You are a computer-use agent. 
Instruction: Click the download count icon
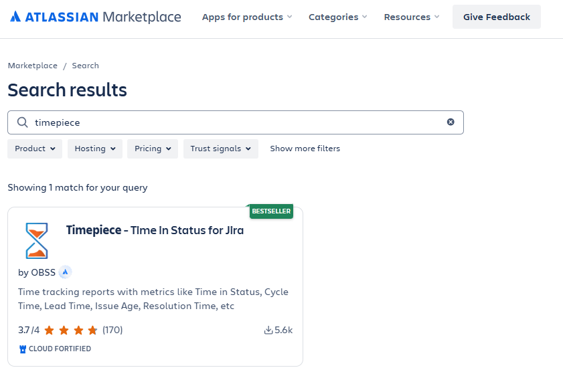(268, 330)
